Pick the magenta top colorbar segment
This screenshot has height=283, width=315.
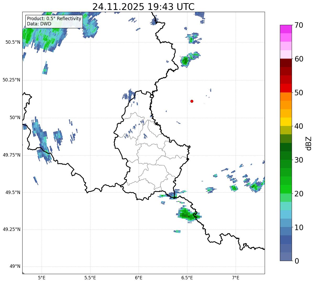click(x=286, y=29)
